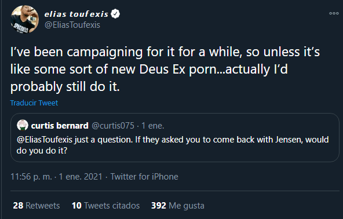Image resolution: width=343 pixels, height=219 pixels.
Task: Open curtis bernard's small avatar
Action: click(x=23, y=125)
